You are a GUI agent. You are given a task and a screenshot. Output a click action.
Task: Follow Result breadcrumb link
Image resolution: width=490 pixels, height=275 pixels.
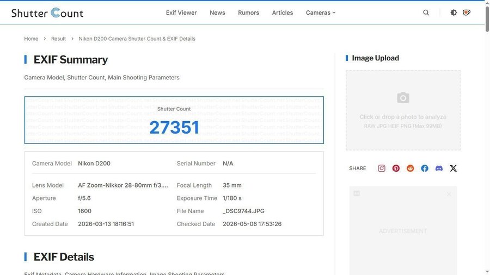58,39
